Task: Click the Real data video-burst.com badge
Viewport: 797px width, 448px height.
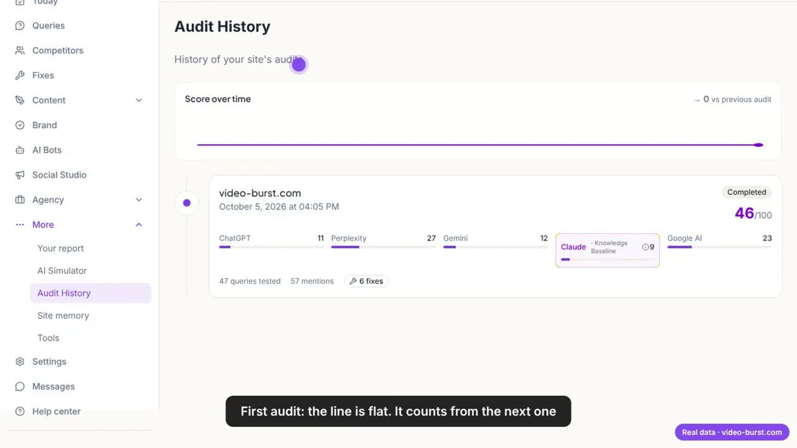Action: tap(732, 432)
